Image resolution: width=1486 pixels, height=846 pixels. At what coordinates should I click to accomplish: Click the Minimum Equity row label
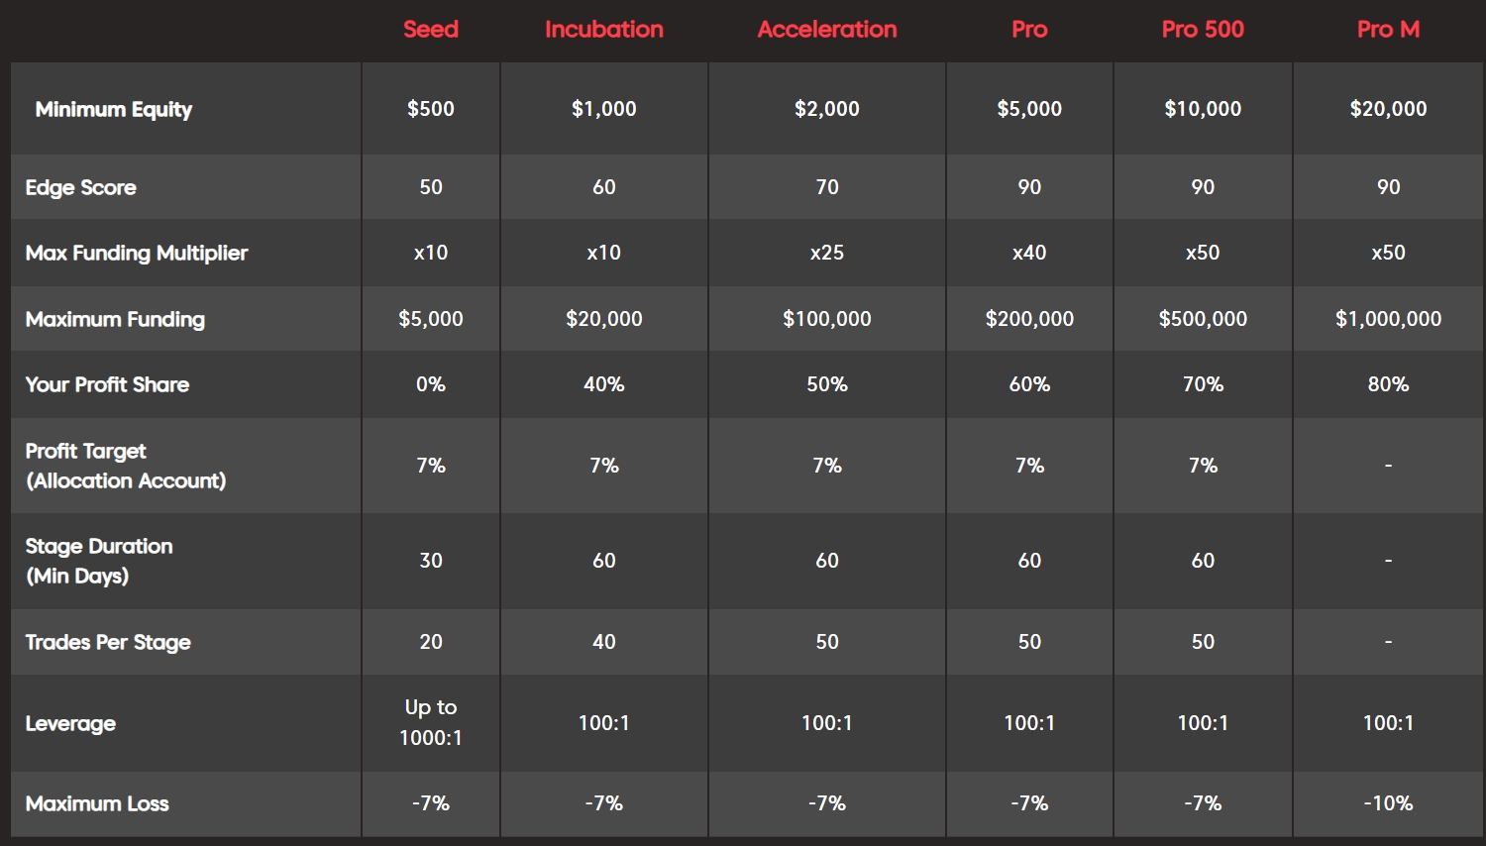click(114, 110)
